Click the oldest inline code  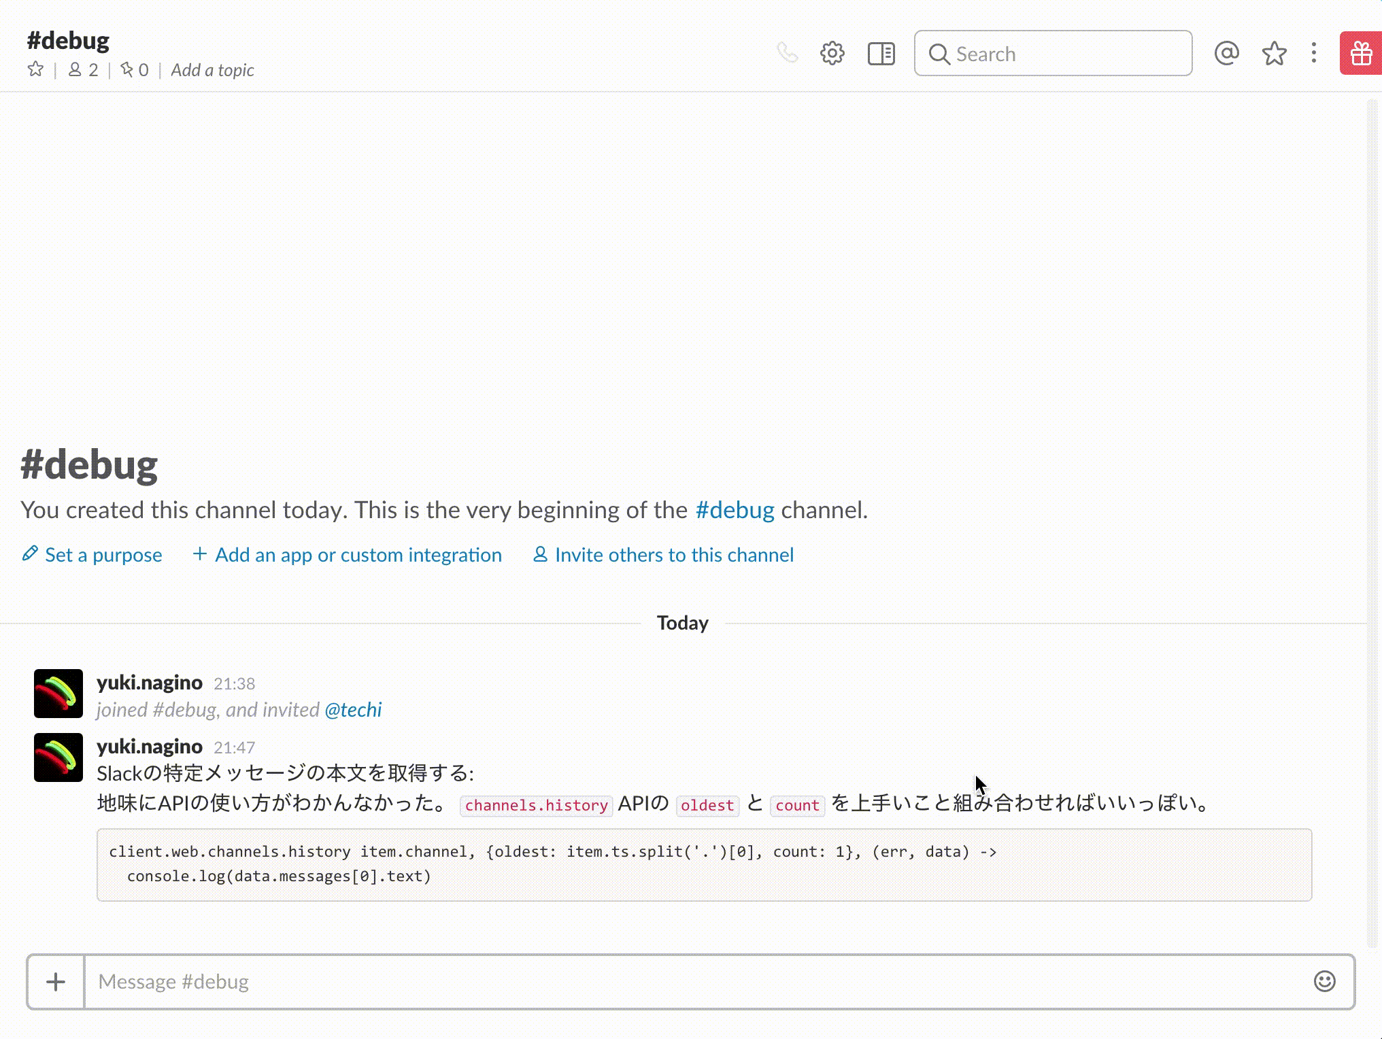707,805
